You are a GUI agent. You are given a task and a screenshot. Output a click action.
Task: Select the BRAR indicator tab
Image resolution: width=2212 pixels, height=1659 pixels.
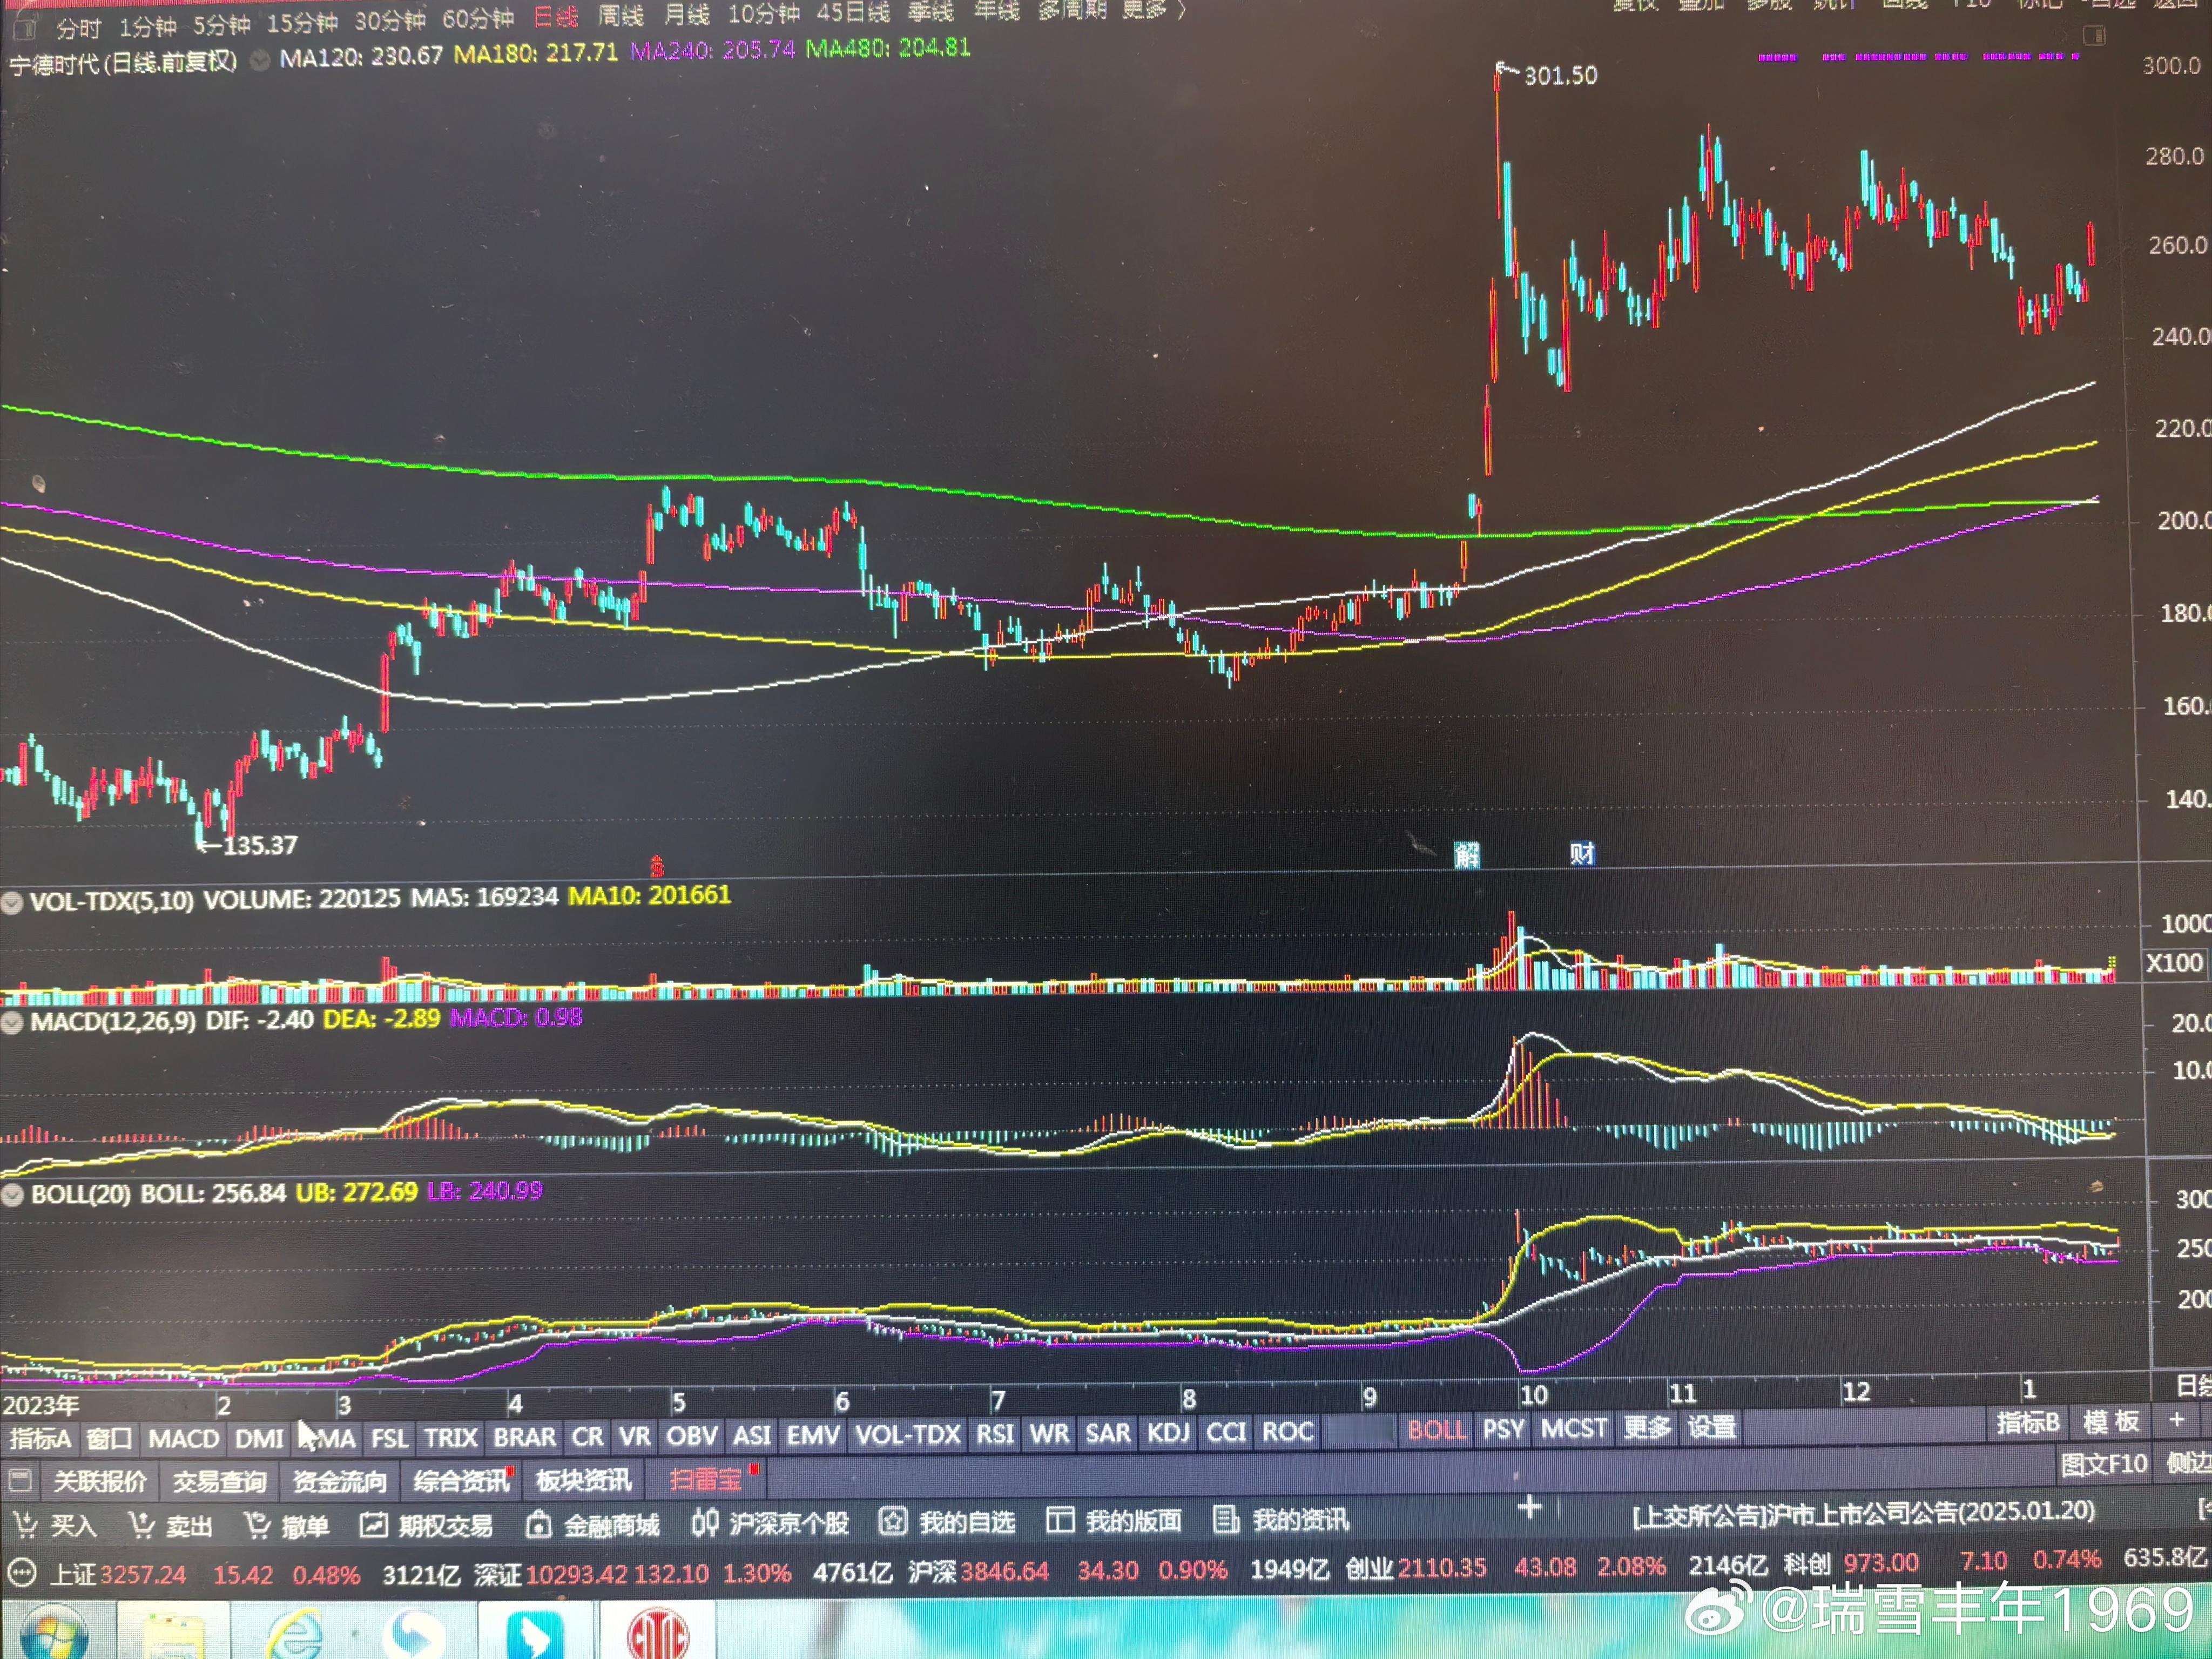coord(524,1436)
